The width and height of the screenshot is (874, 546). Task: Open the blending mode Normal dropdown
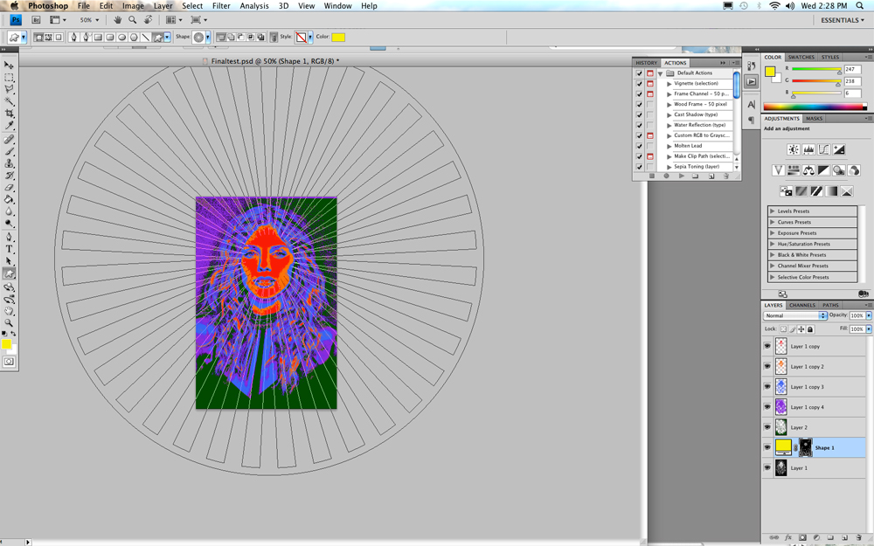(794, 315)
